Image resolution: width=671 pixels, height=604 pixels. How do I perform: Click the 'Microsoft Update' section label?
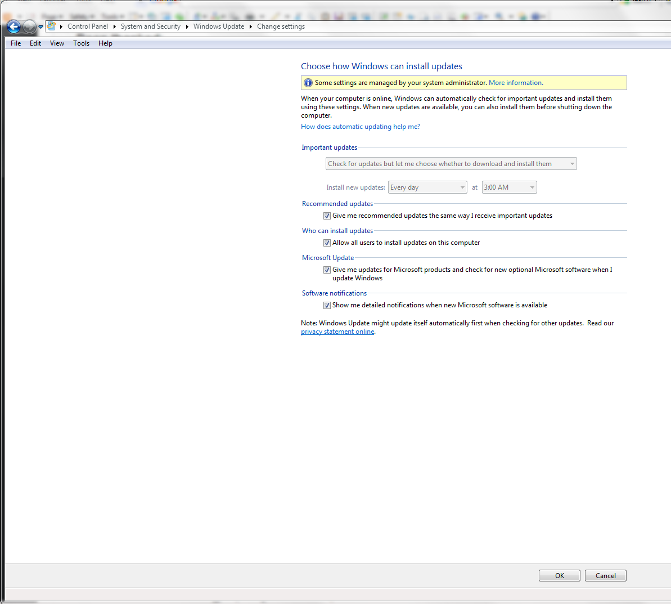pos(328,258)
